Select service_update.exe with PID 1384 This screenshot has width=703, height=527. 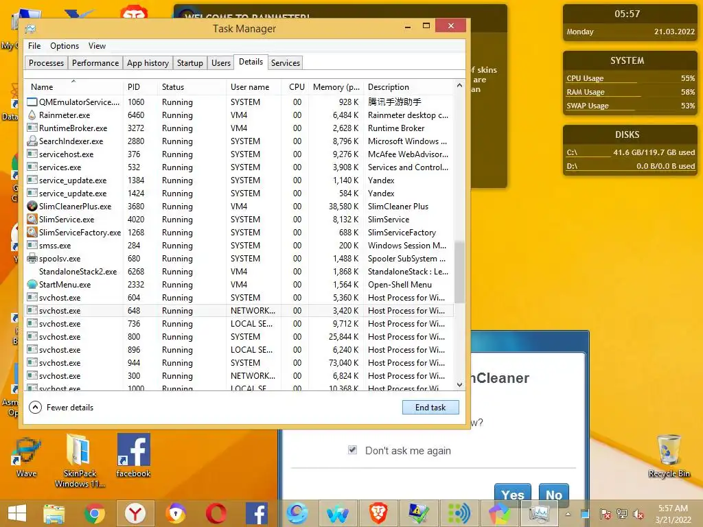tap(240, 180)
